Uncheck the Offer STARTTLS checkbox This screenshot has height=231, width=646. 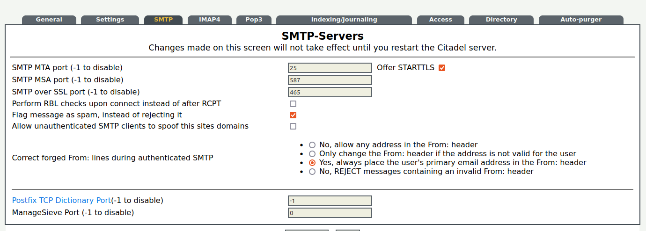click(442, 68)
